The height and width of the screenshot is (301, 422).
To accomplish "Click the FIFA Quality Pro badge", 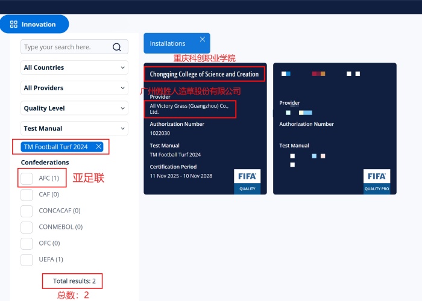I will pos(377,181).
